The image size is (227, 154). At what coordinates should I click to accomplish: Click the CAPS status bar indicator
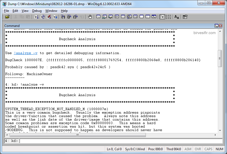[x=208, y=149]
